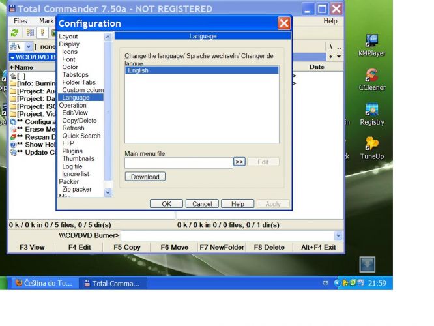Viewport: 434px width, 326px height.
Task: Open TuneUp desktop shortcut
Action: pos(371,149)
